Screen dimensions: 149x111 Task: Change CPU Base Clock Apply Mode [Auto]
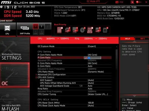tap(91, 106)
